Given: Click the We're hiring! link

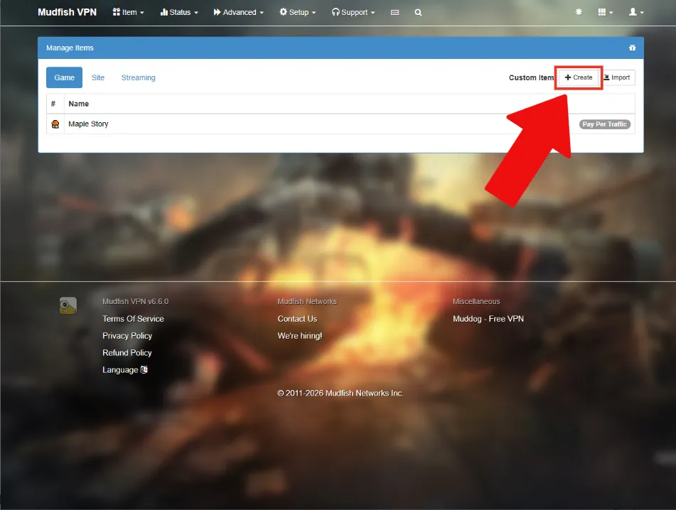Looking at the screenshot, I should [x=300, y=336].
